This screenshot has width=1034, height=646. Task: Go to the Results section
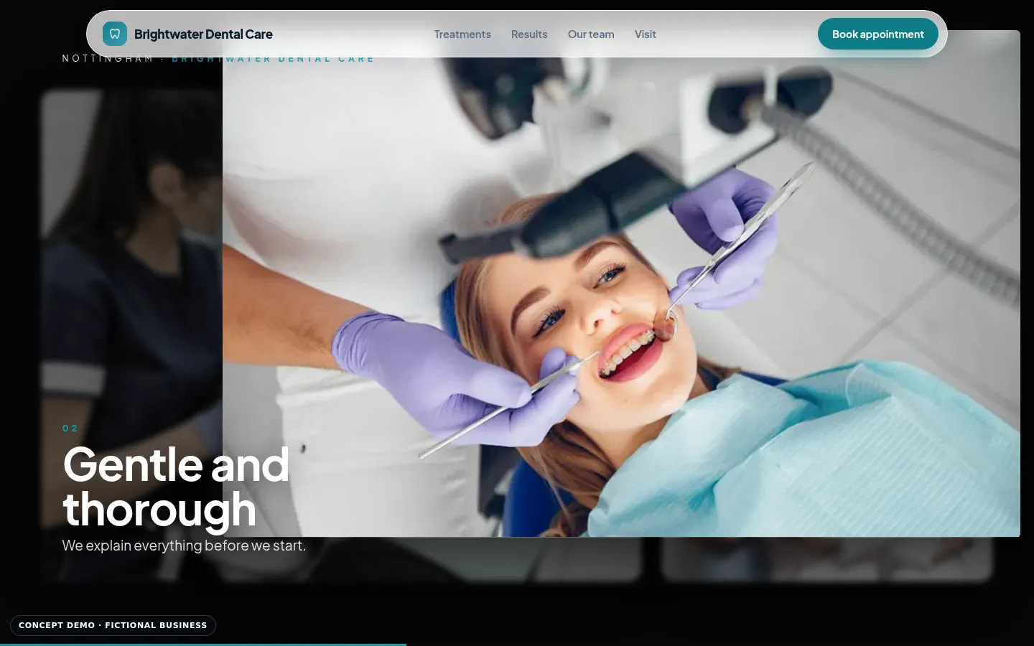point(529,34)
